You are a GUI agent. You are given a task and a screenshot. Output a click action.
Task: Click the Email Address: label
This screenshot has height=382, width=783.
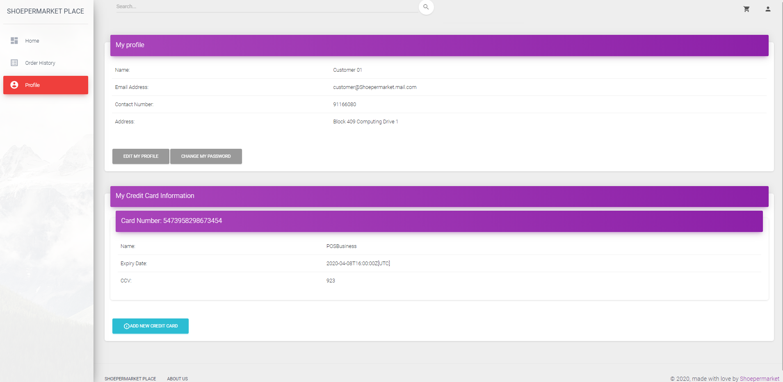(x=132, y=87)
